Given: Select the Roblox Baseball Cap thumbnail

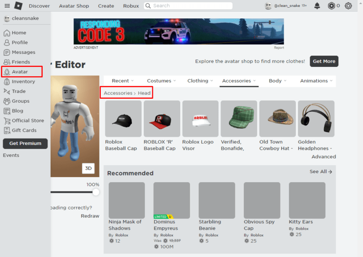Looking at the screenshot, I should coord(123,119).
